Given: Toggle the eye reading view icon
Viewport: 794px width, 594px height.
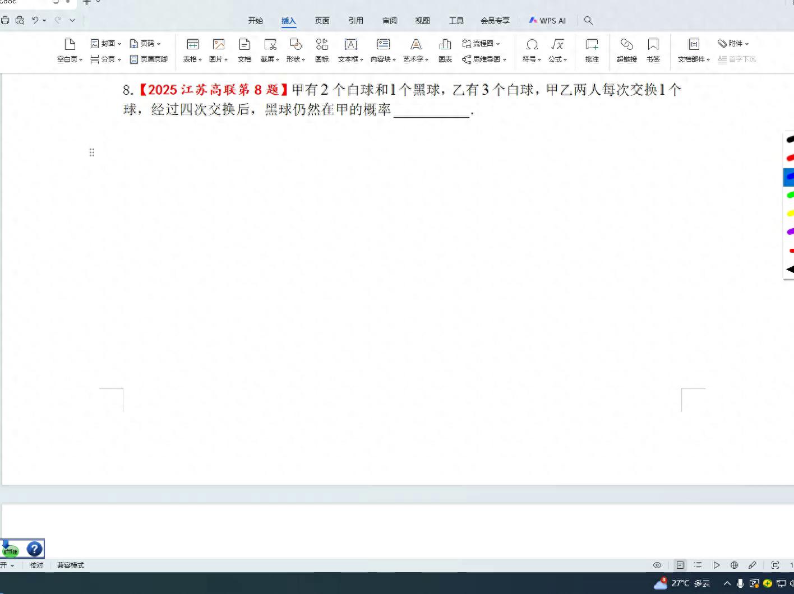Looking at the screenshot, I should [x=657, y=565].
